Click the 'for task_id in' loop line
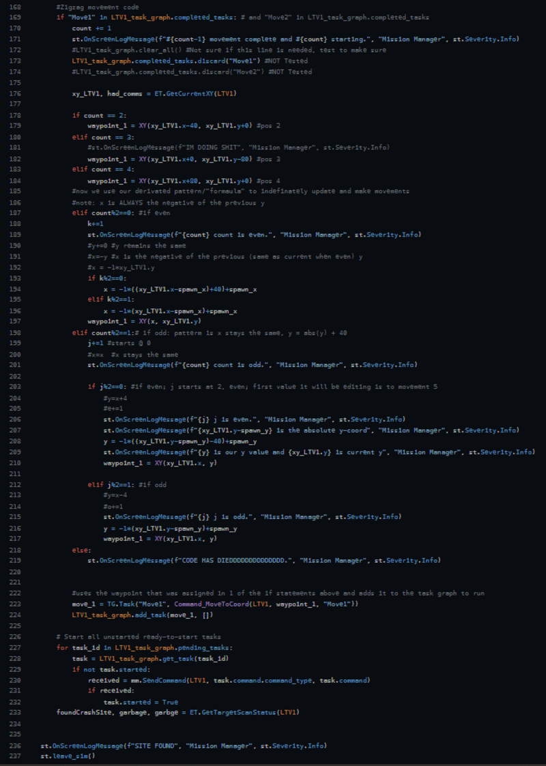This screenshot has height=766, width=546. [x=144, y=648]
